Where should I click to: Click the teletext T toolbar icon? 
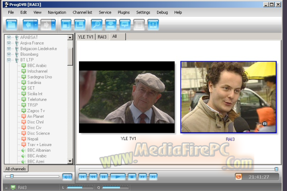point(153,25)
